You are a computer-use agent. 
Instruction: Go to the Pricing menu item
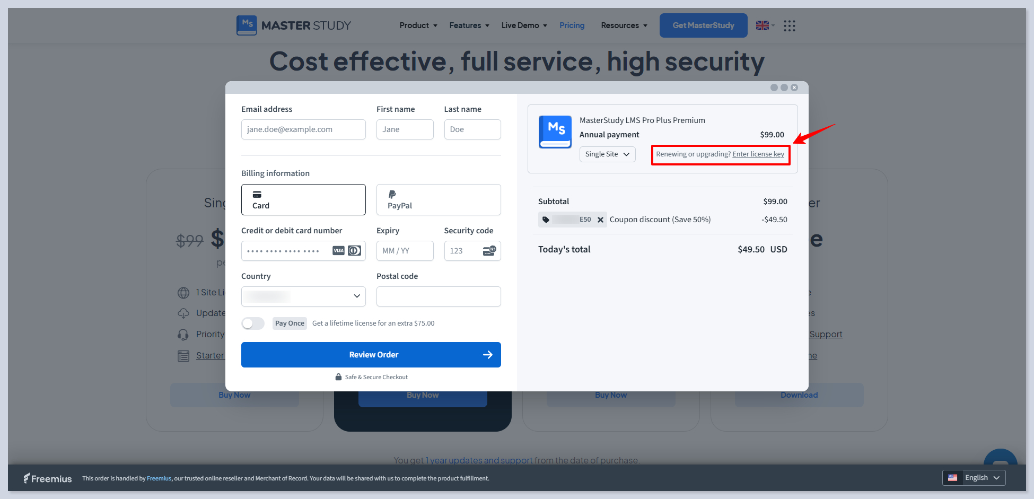click(x=572, y=25)
